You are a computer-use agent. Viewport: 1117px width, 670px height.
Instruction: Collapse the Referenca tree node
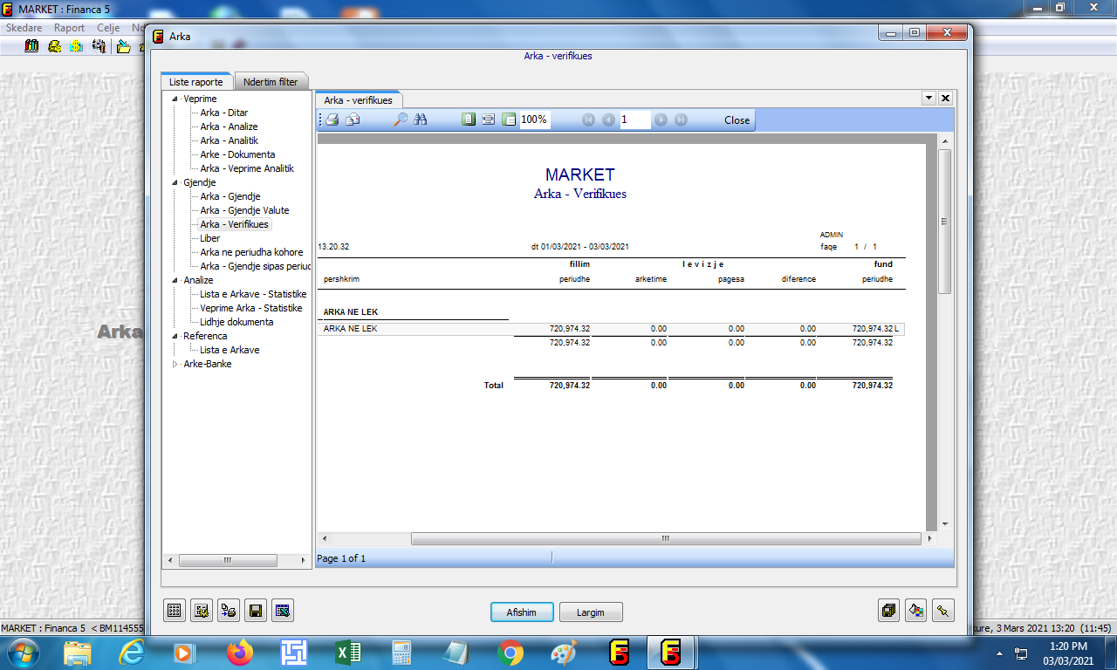point(175,336)
